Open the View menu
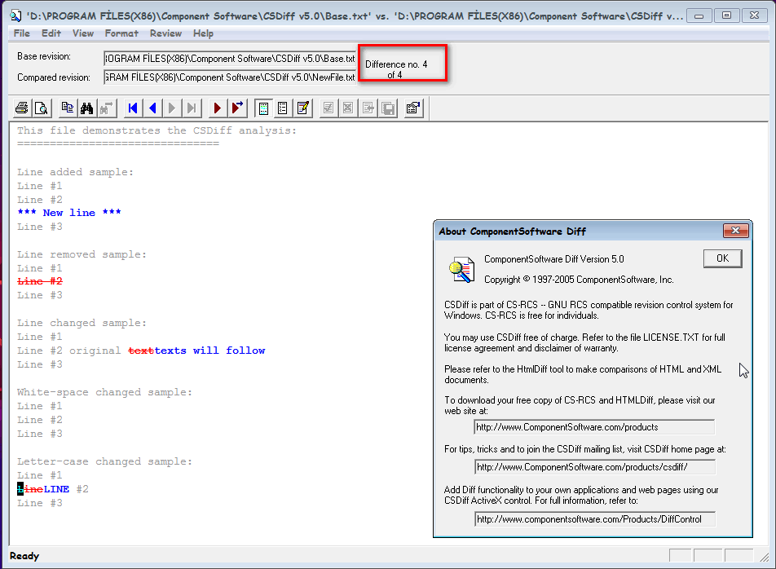Viewport: 776px width, 569px height. tap(82, 33)
